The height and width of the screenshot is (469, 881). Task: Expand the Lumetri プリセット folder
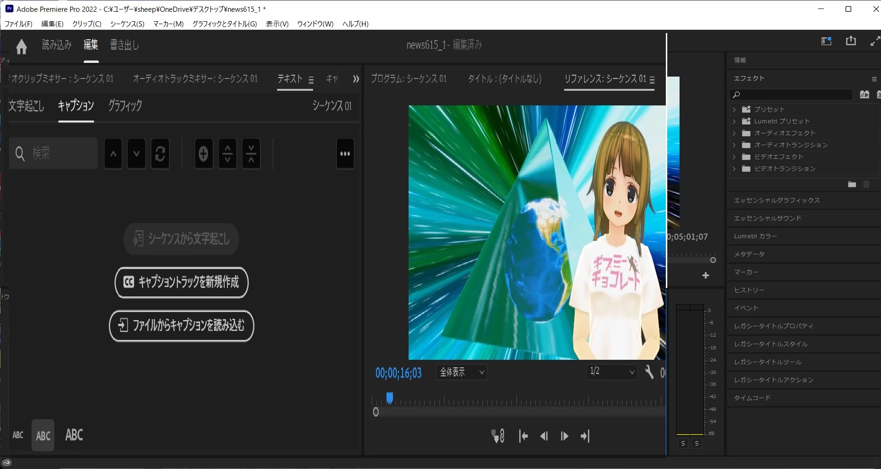pyautogui.click(x=734, y=122)
